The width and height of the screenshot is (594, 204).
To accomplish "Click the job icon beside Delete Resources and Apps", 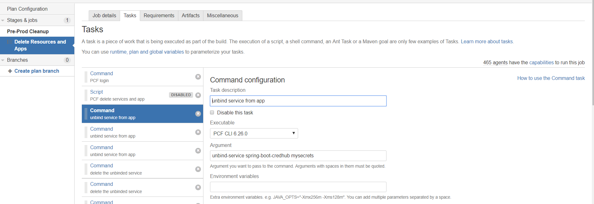I will coord(9,42).
